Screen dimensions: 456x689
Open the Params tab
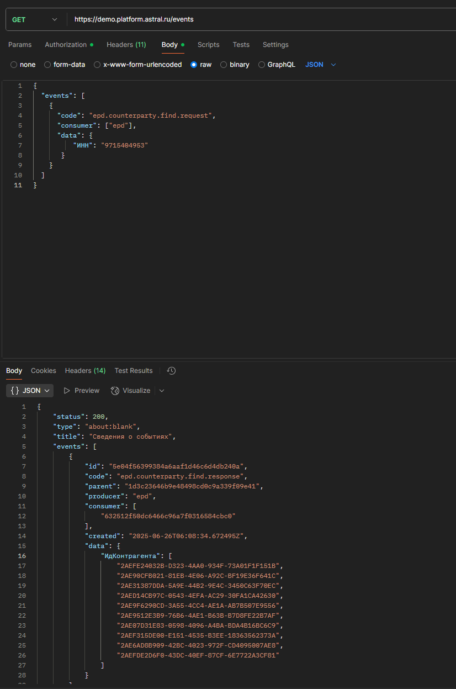point(20,45)
